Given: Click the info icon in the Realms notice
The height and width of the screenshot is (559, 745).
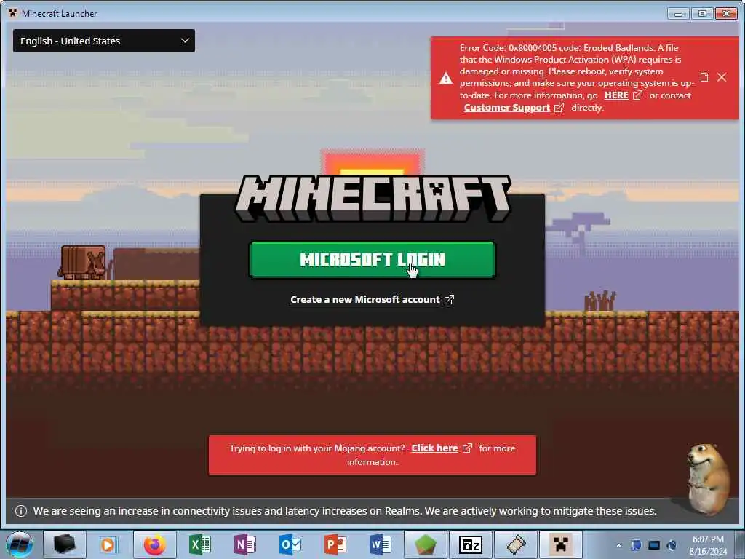Looking at the screenshot, I should tap(21, 511).
